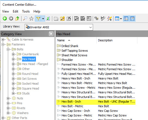Select the Rivets category
This screenshot has height=120, width=148.
coord(21,108)
